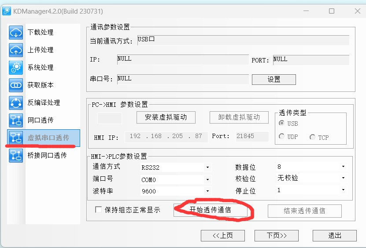366x248 pixels.
Task: Click the 结束透传通信 button
Action: 305,211
